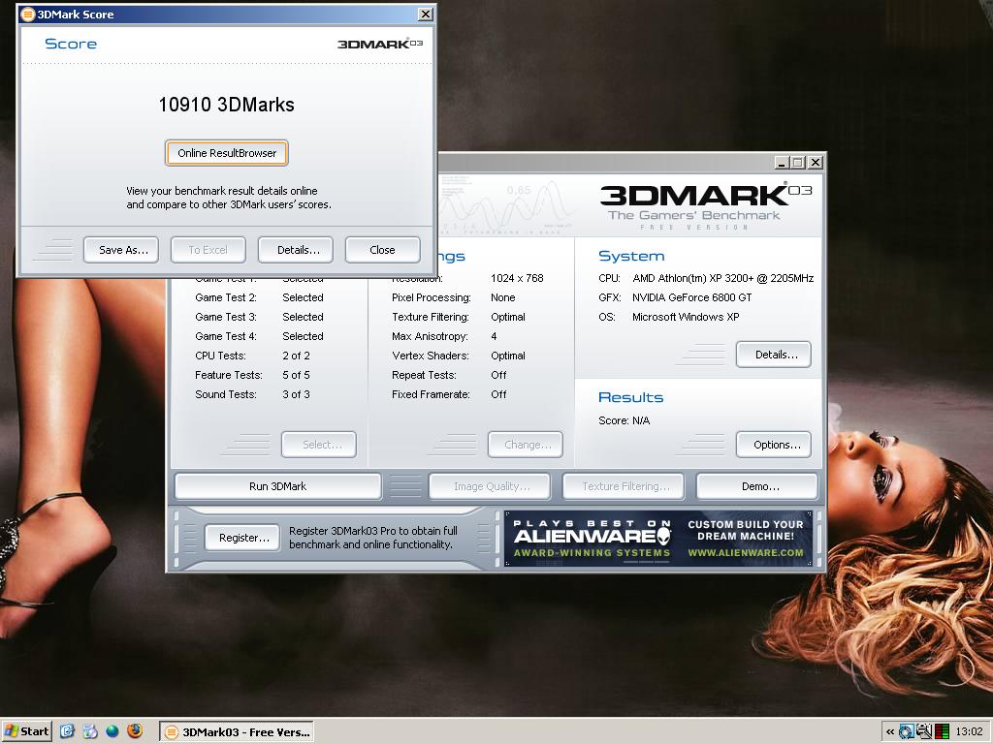993x744 pixels.
Task: Click the Select... tests button
Action: tap(318, 445)
